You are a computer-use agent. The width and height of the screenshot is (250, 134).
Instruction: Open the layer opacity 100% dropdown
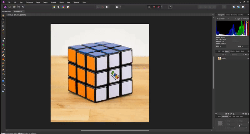click(x=226, y=55)
